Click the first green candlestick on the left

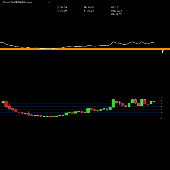click(x=3, y=102)
